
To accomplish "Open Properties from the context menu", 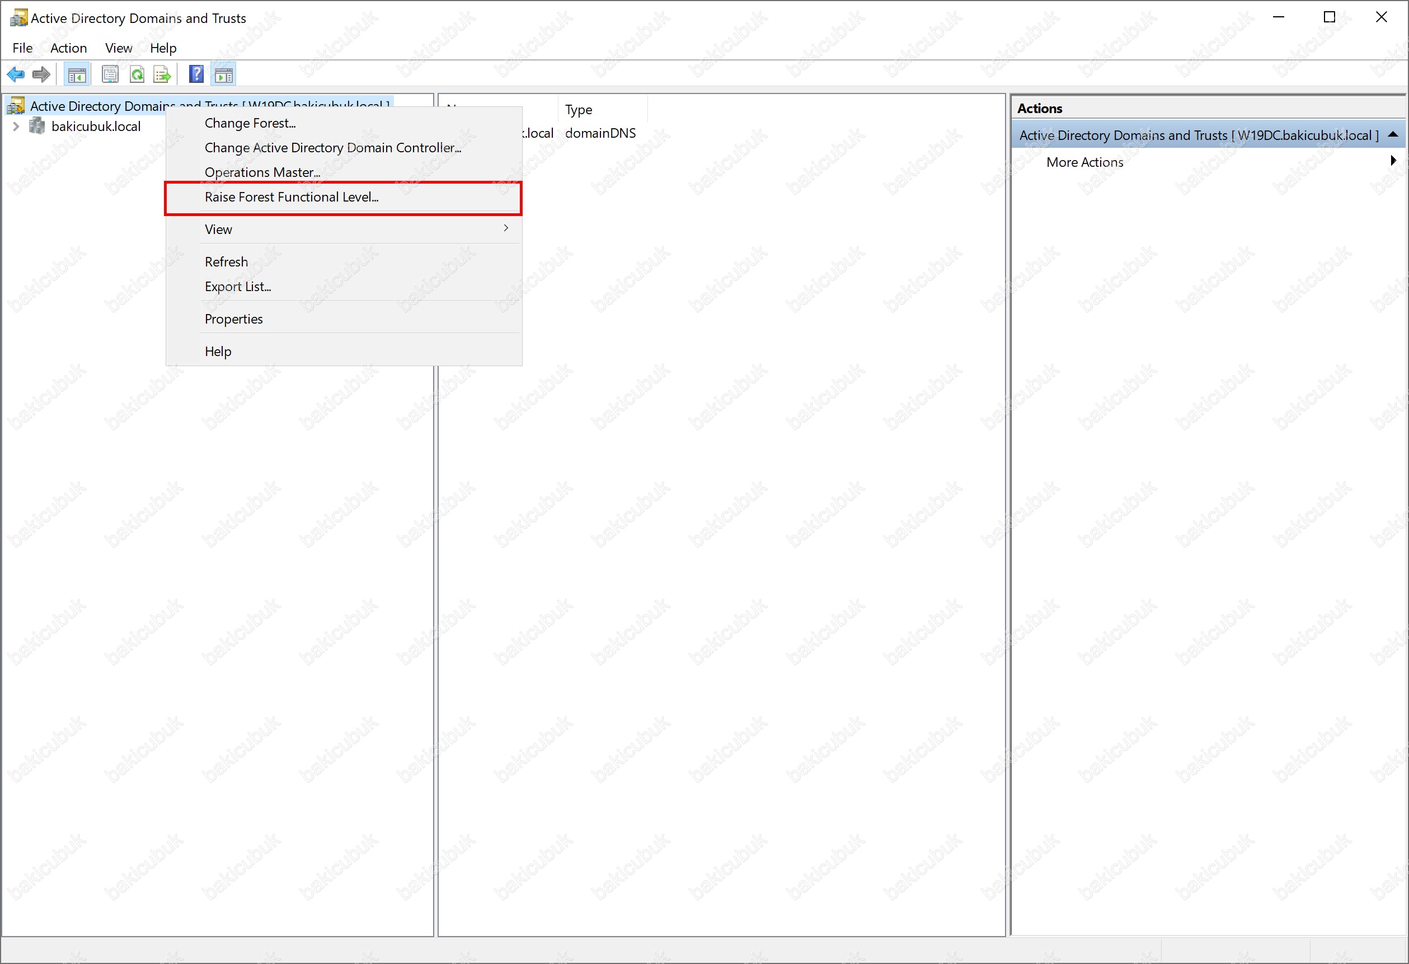I will pos(344,319).
